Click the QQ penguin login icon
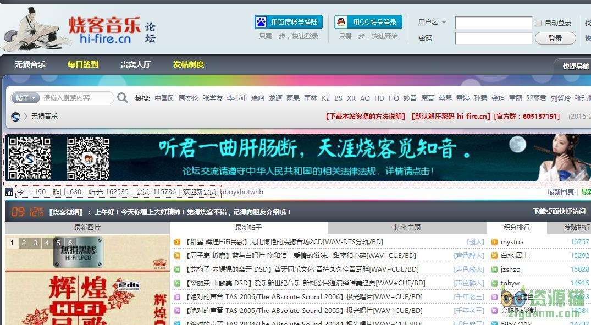The width and height of the screenshot is (591, 325). [341, 22]
